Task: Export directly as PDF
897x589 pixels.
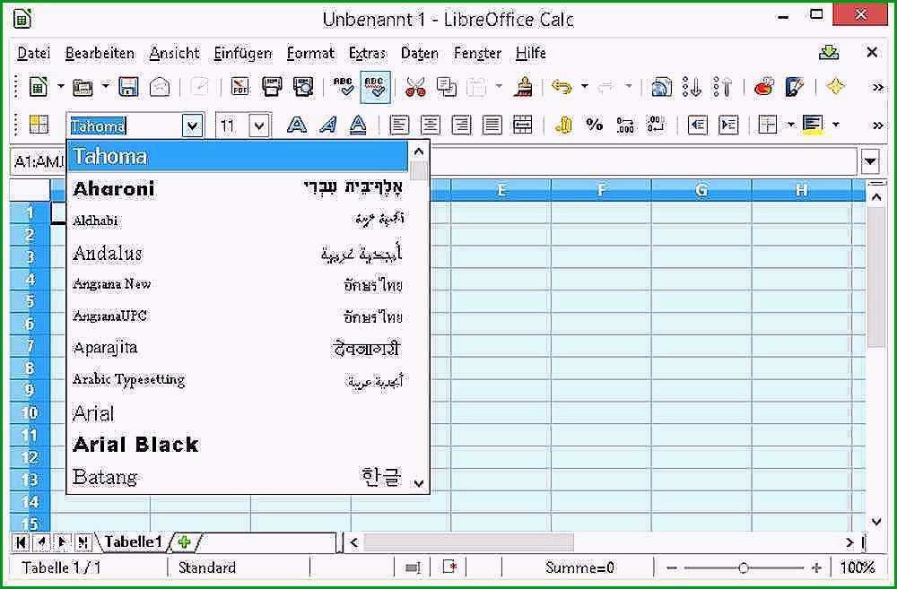Action: pyautogui.click(x=240, y=87)
